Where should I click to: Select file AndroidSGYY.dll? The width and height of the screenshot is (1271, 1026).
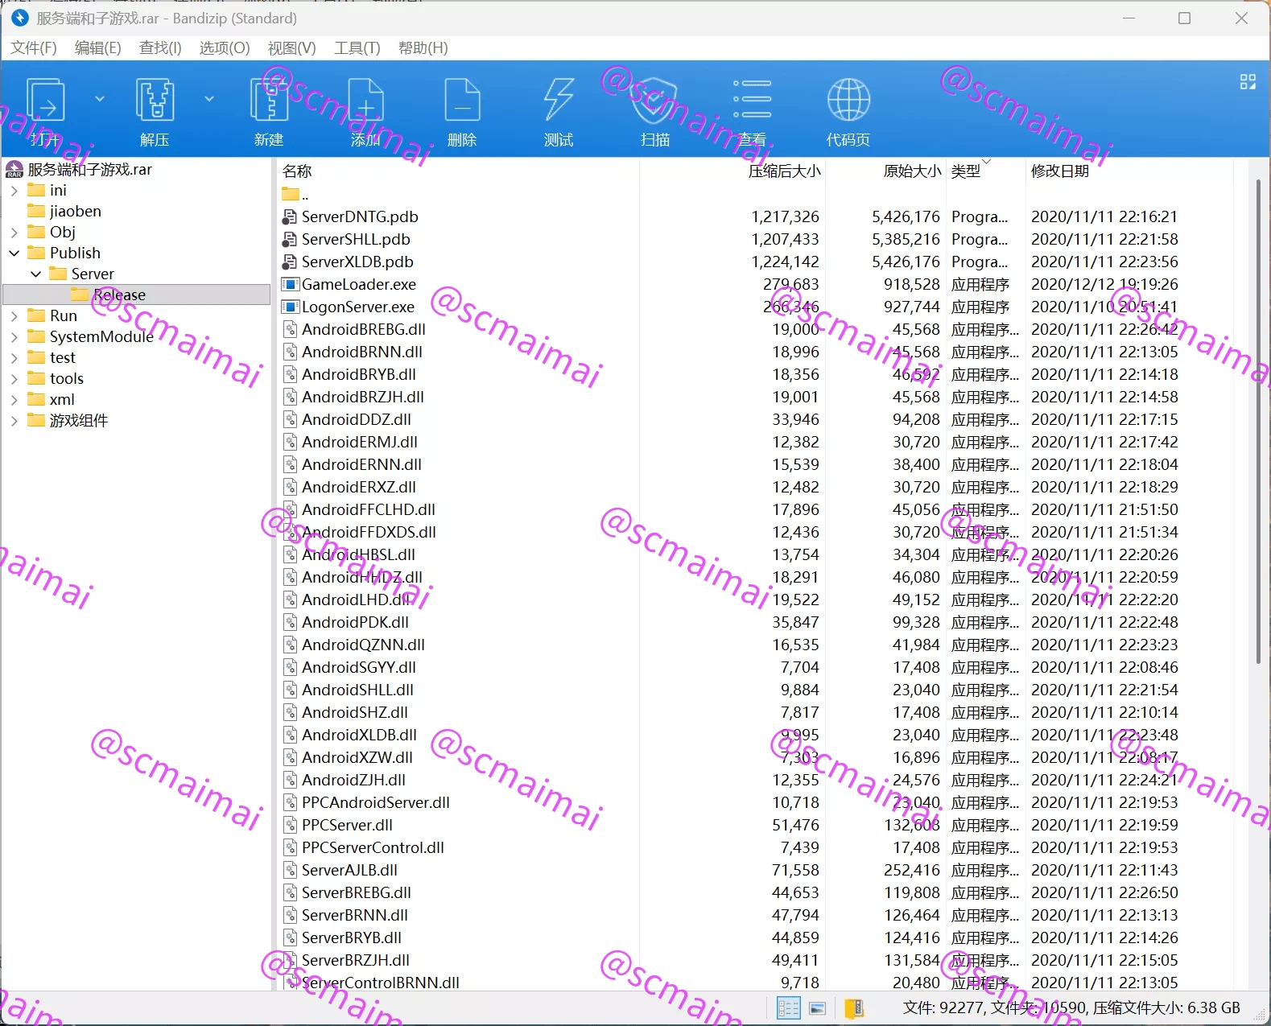click(x=359, y=667)
